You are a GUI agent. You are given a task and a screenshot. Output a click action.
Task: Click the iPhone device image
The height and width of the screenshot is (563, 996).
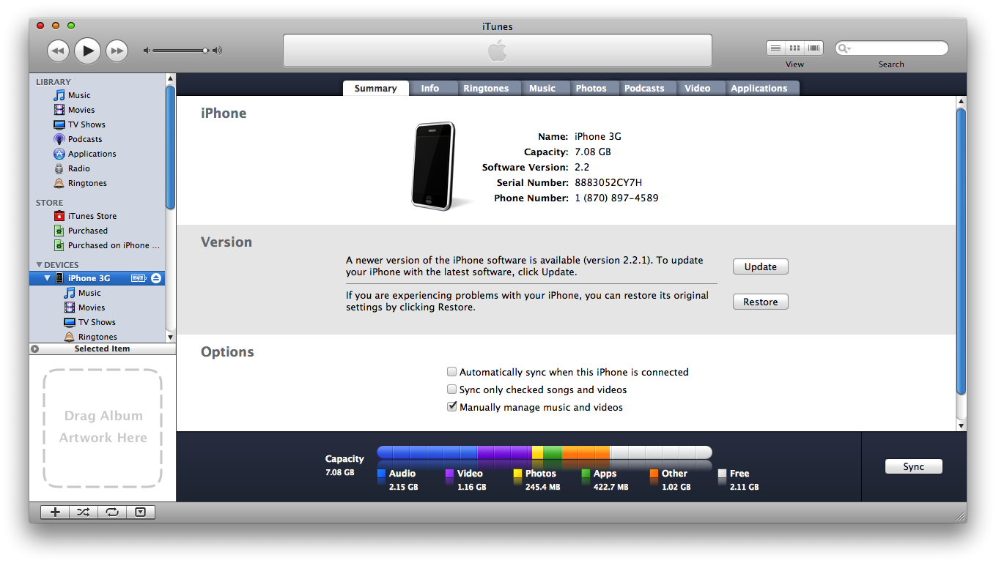coord(433,165)
